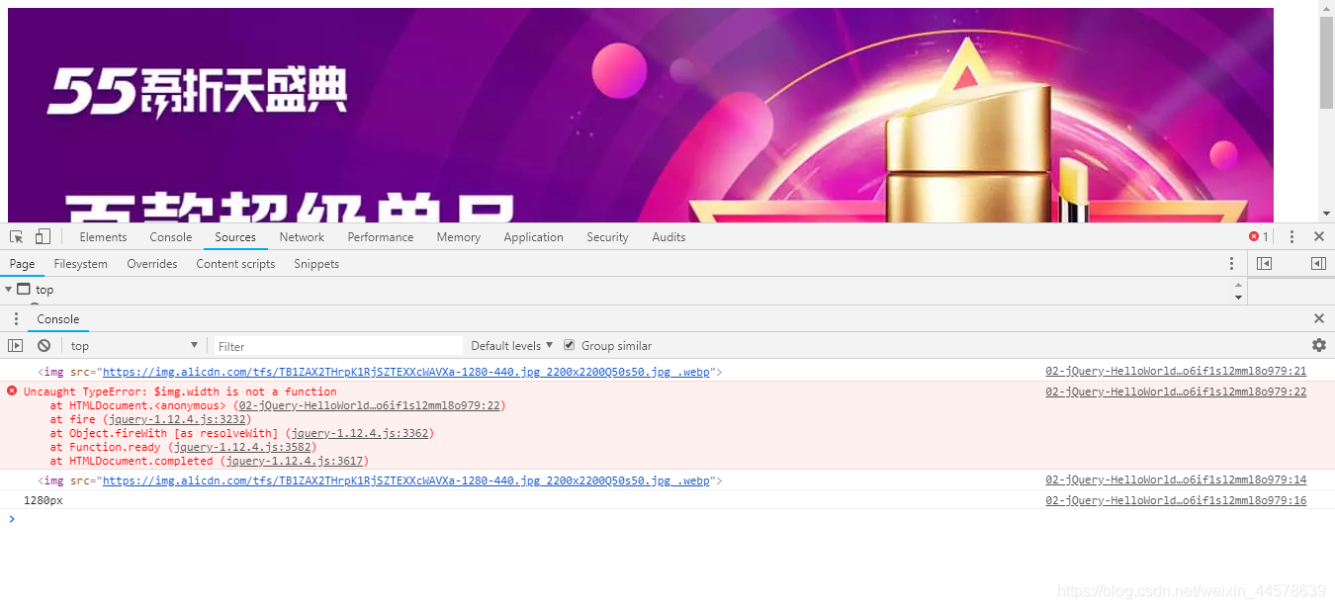Click page scrollbar up arrow

point(1326,7)
